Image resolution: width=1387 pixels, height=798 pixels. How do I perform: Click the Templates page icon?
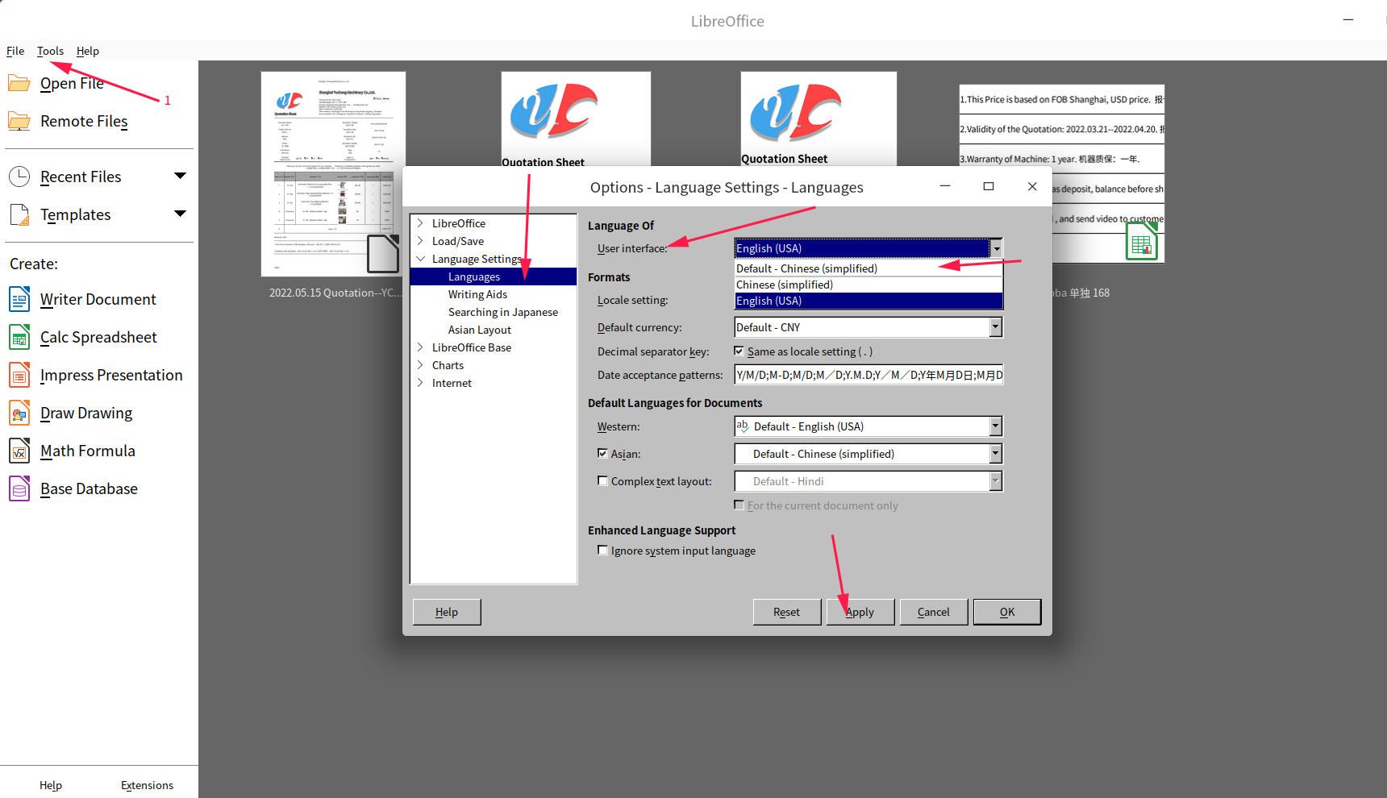pos(19,214)
